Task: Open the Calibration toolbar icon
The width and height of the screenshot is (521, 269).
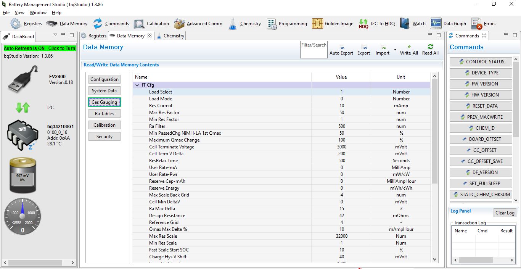Action: 139,24
